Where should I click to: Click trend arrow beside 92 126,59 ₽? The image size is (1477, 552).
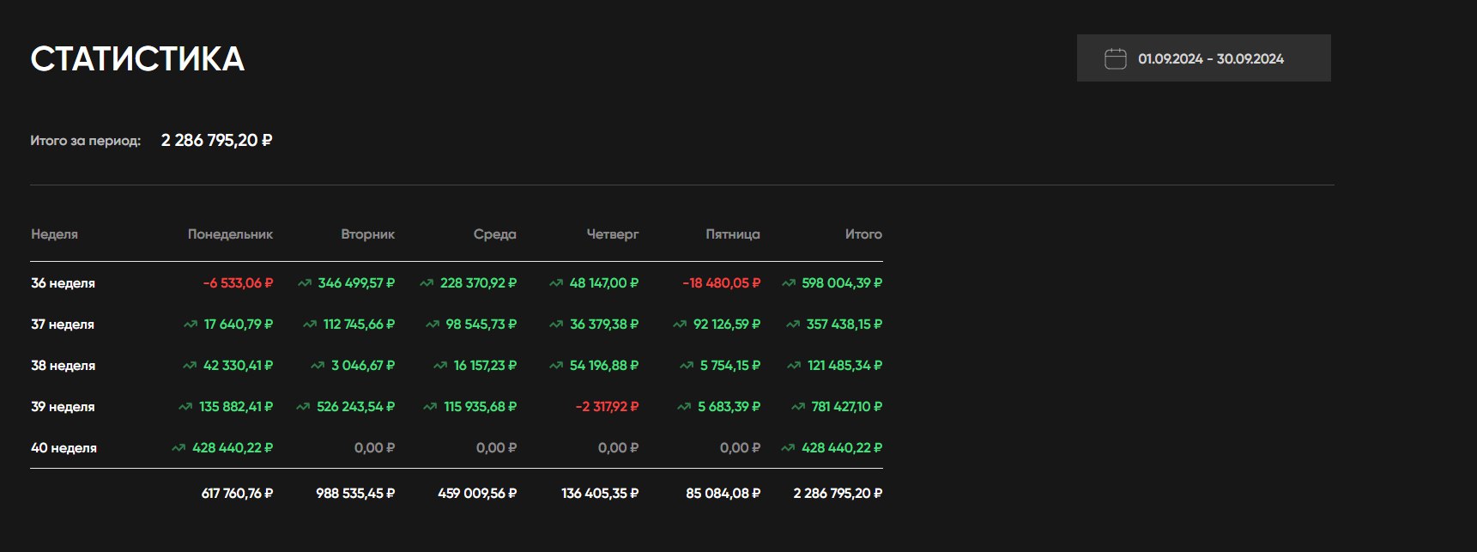(x=679, y=325)
